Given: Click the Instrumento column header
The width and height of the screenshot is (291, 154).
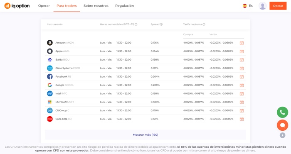Looking at the screenshot, I should [x=54, y=24].
